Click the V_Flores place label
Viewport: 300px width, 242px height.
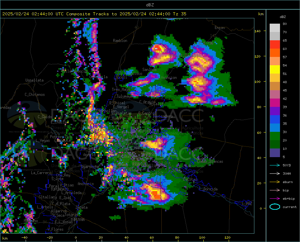coord(55,229)
